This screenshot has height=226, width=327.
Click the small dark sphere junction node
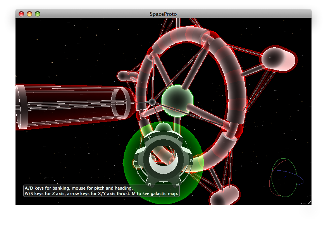[152, 102]
